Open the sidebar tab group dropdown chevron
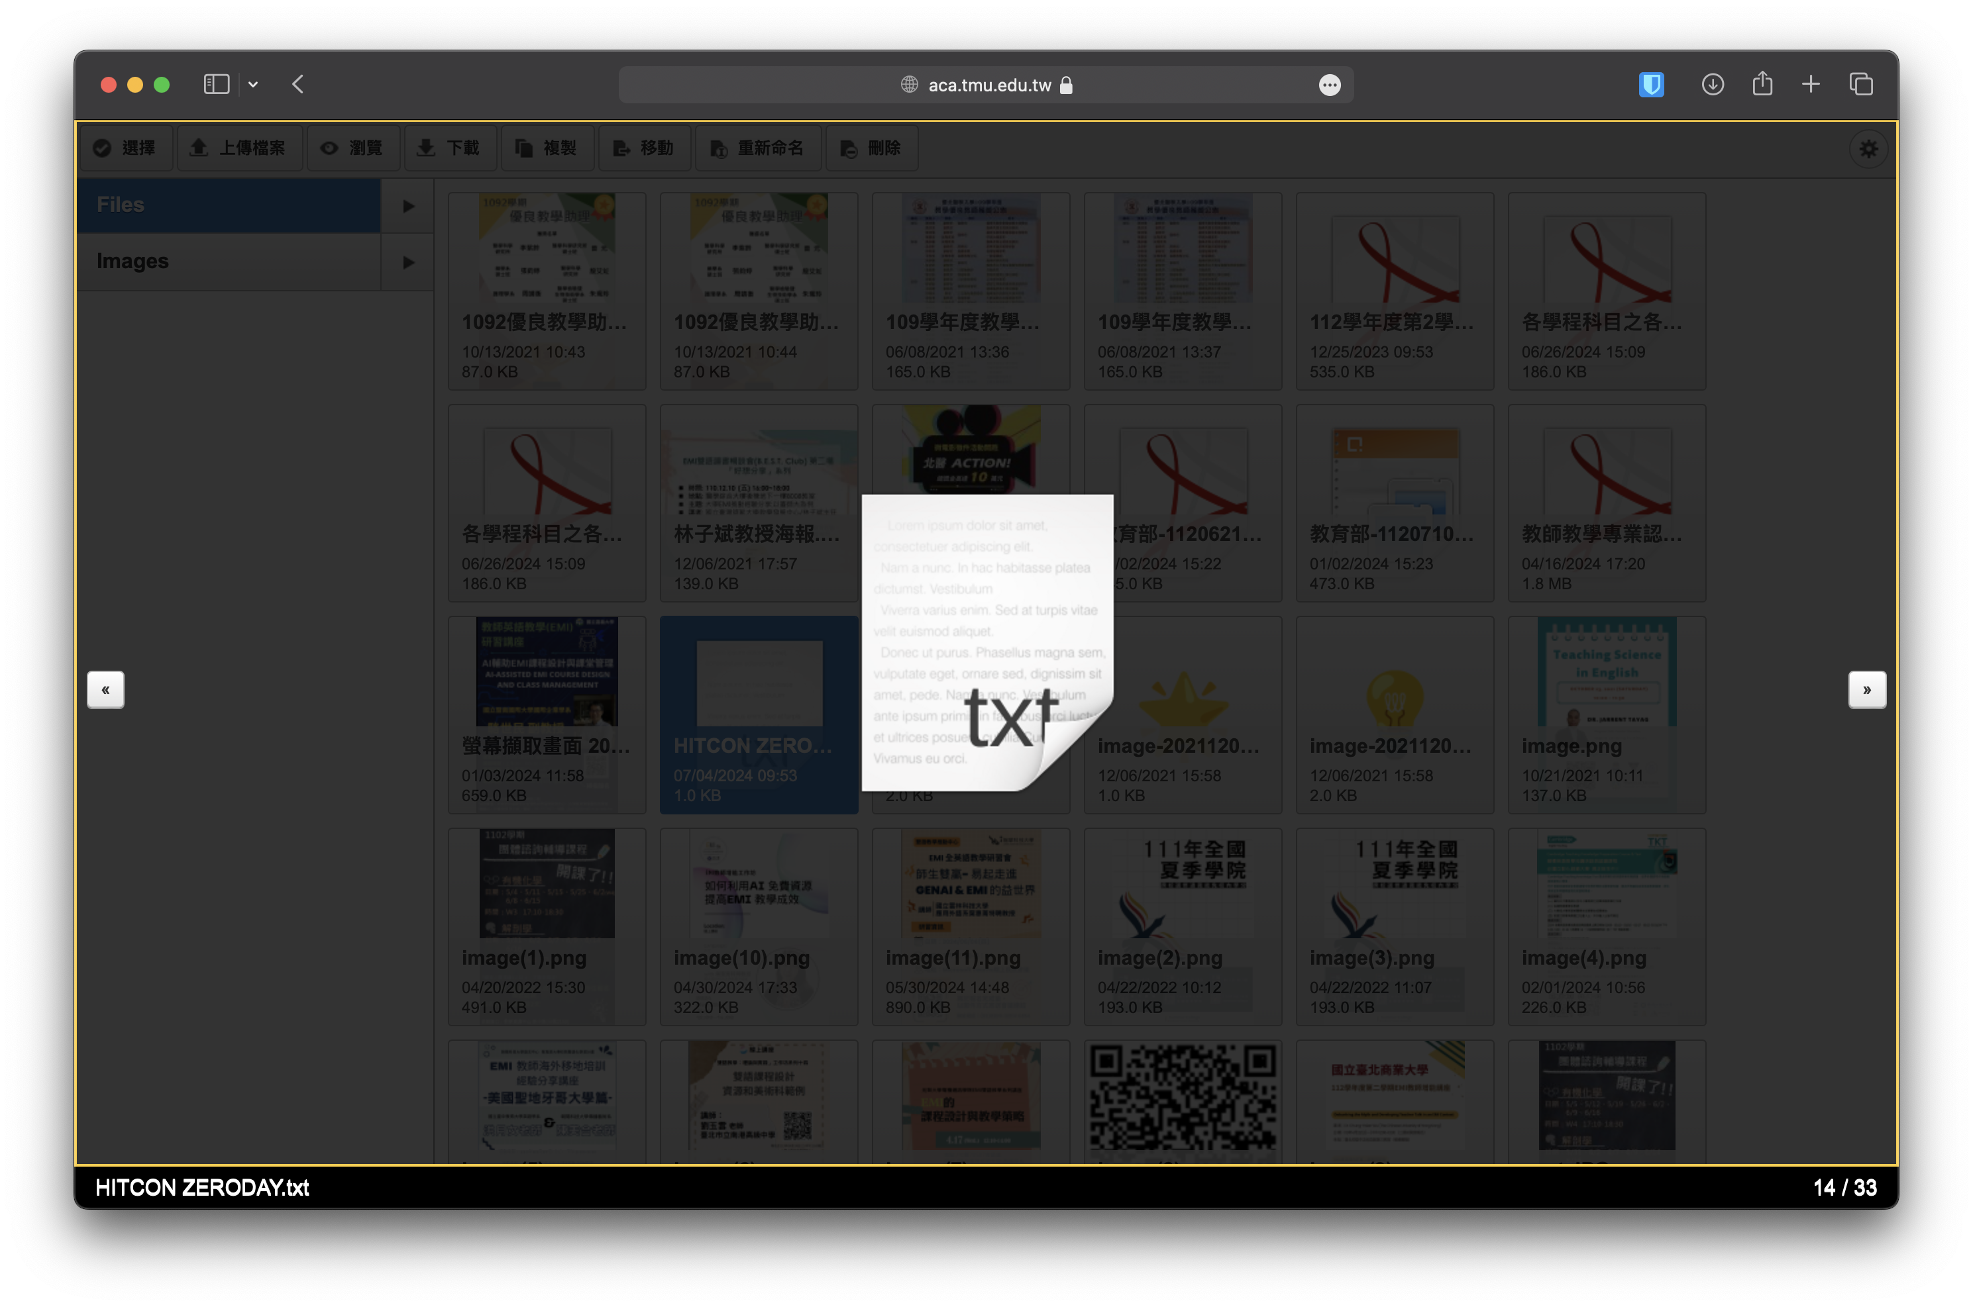The image size is (1973, 1307). coord(252,84)
